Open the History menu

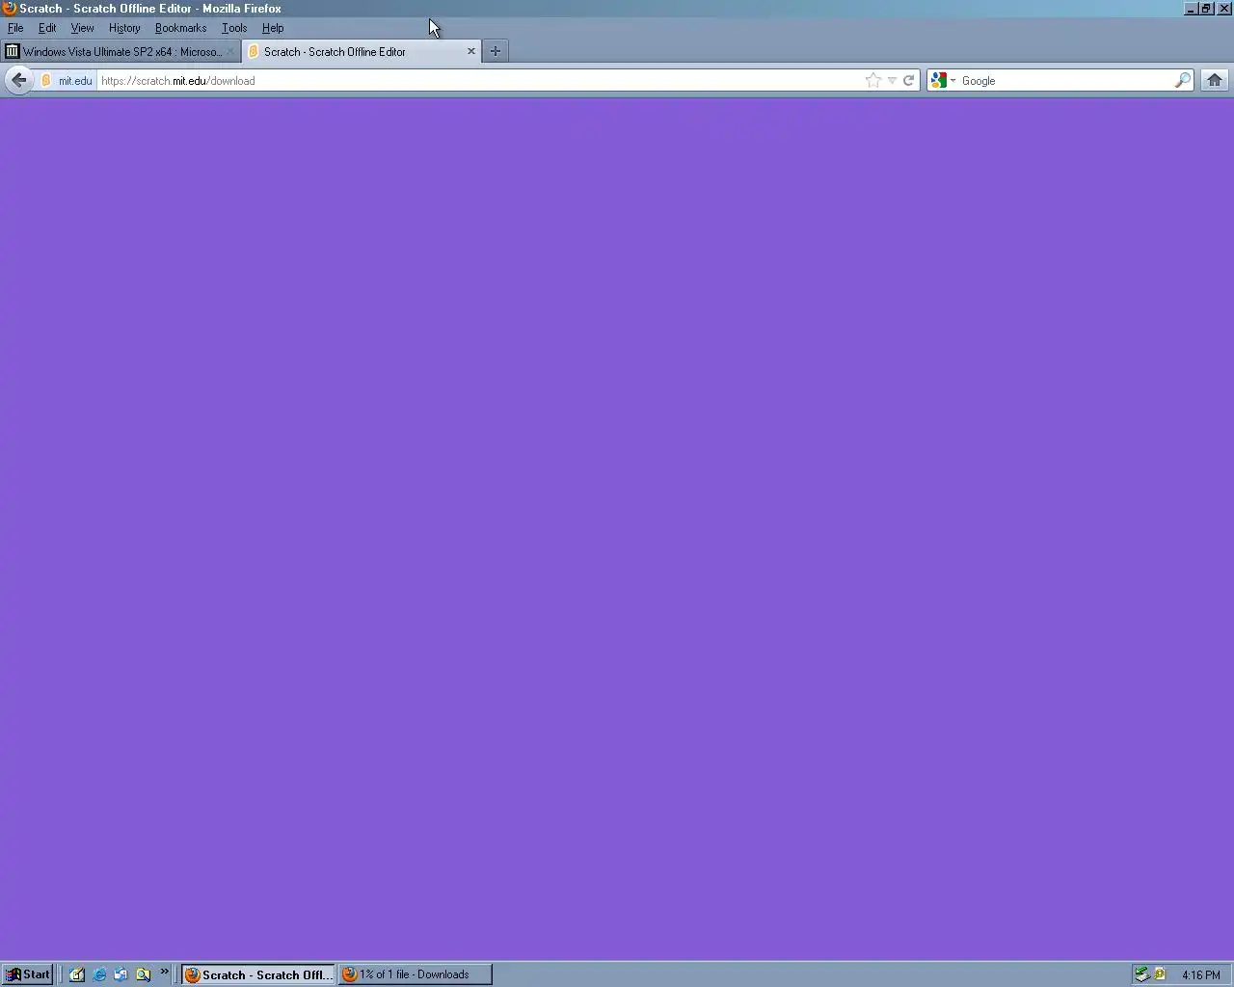(124, 28)
